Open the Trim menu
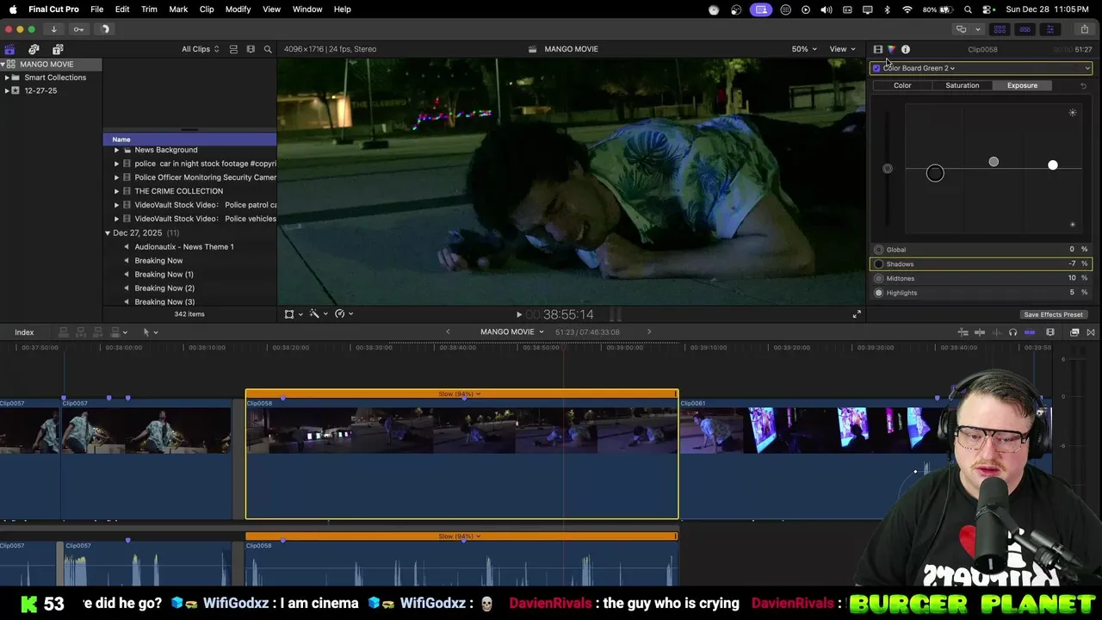1102x620 pixels. pos(149,9)
